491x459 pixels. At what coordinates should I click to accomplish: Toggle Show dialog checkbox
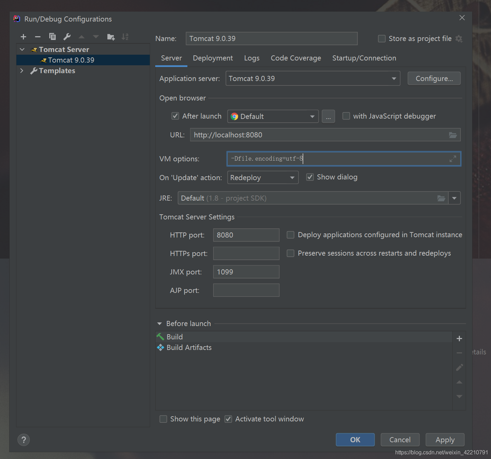pos(310,177)
